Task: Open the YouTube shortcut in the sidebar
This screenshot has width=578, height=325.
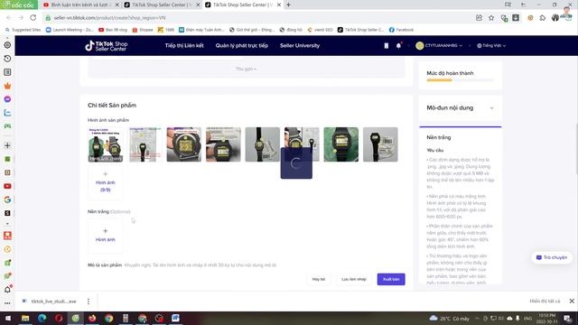Action: click(x=7, y=186)
